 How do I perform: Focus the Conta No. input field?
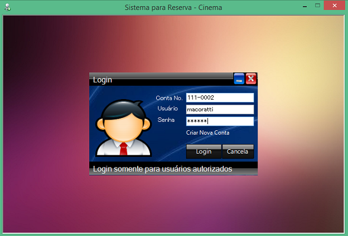(220, 97)
